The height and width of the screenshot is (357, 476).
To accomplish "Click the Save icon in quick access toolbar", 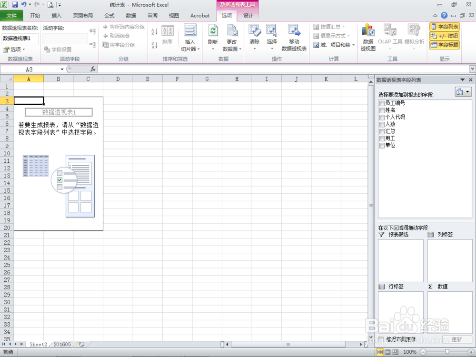I will (x=15, y=5).
